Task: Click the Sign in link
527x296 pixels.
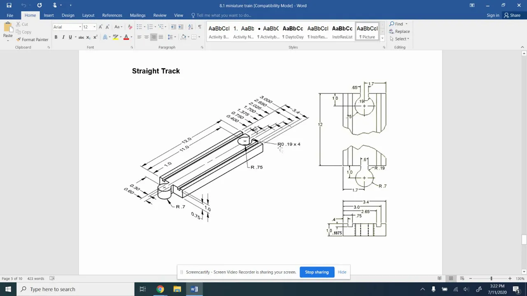Action: [493, 15]
